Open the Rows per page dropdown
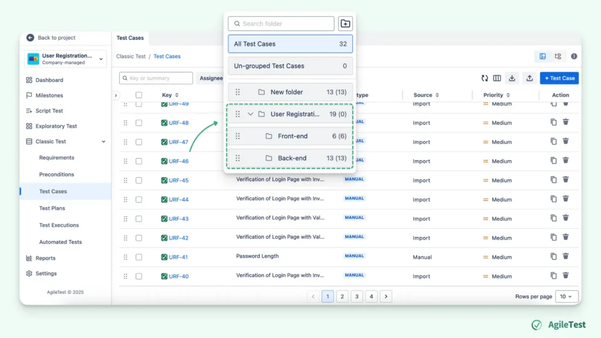This screenshot has height=338, width=601. coord(566,296)
